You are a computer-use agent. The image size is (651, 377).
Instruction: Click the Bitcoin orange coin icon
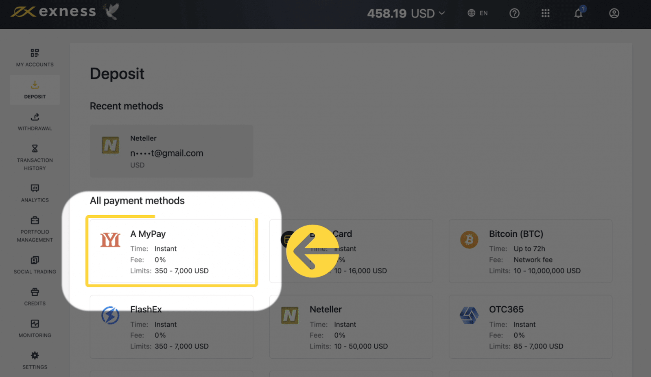[x=469, y=240]
